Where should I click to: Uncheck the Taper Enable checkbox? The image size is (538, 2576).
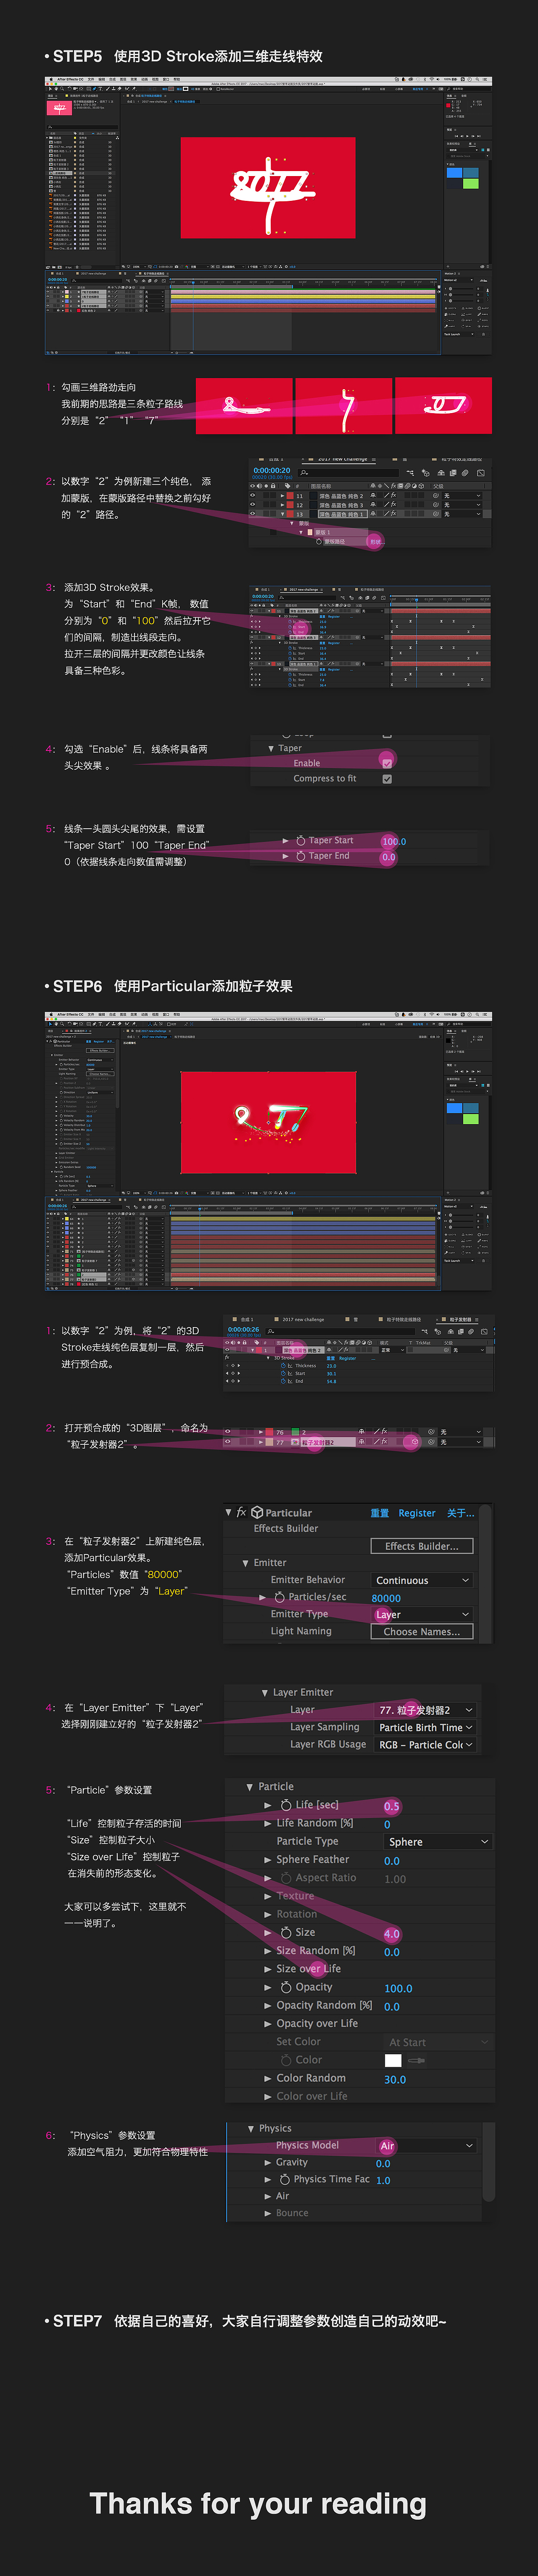tap(387, 763)
